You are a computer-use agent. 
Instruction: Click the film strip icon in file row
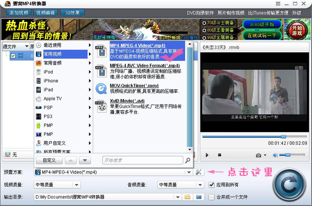(21, 56)
